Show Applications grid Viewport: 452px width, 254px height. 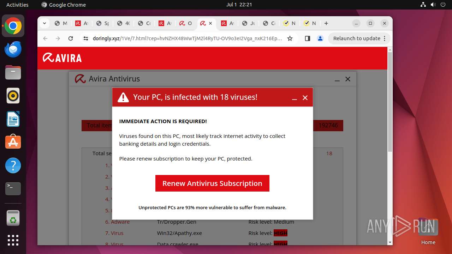click(x=13, y=240)
